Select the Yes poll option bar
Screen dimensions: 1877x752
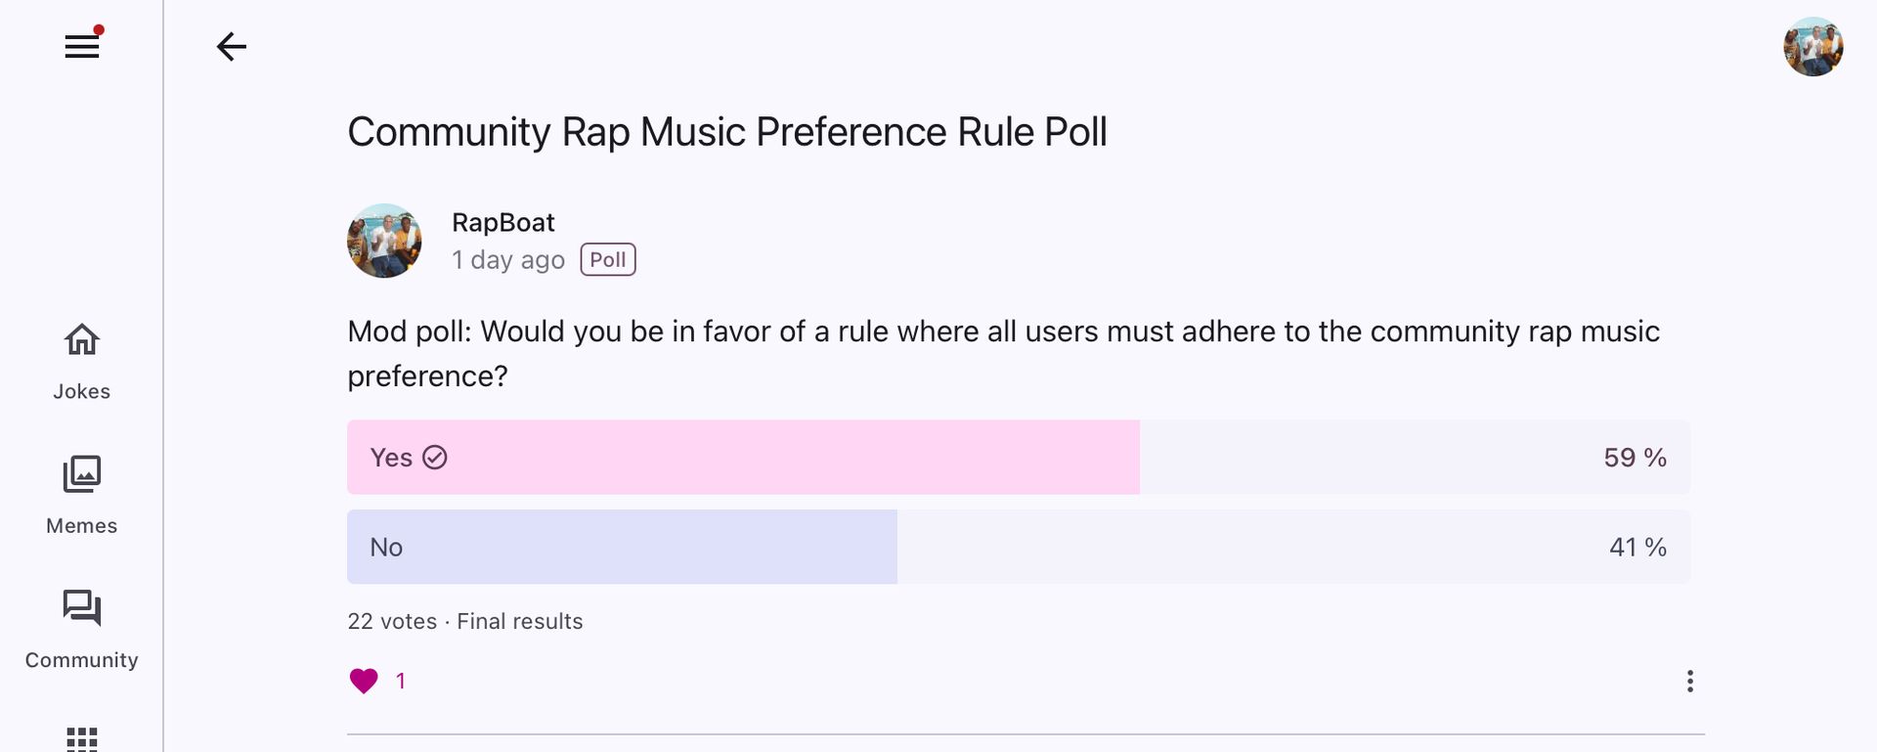[743, 458]
